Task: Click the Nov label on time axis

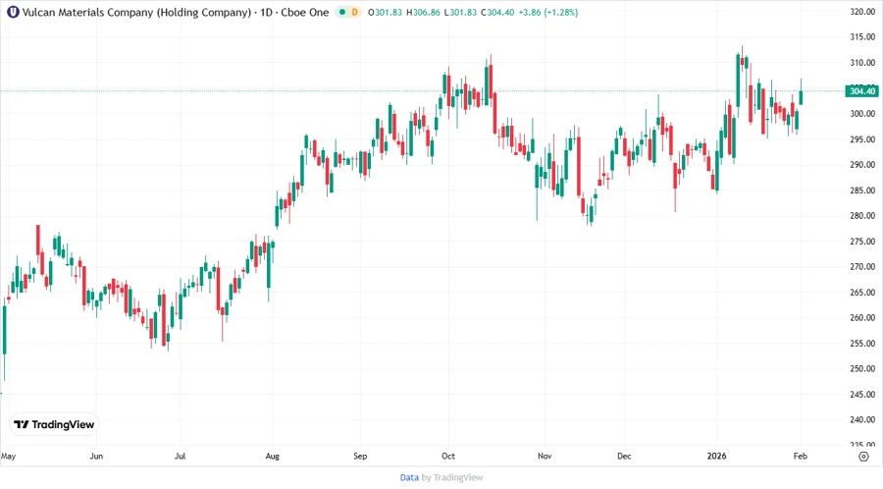Action: pos(545,456)
